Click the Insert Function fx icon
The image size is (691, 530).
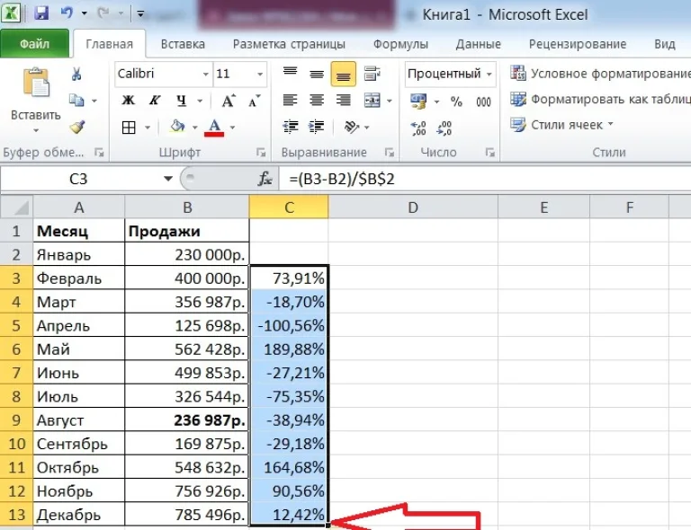pyautogui.click(x=265, y=179)
